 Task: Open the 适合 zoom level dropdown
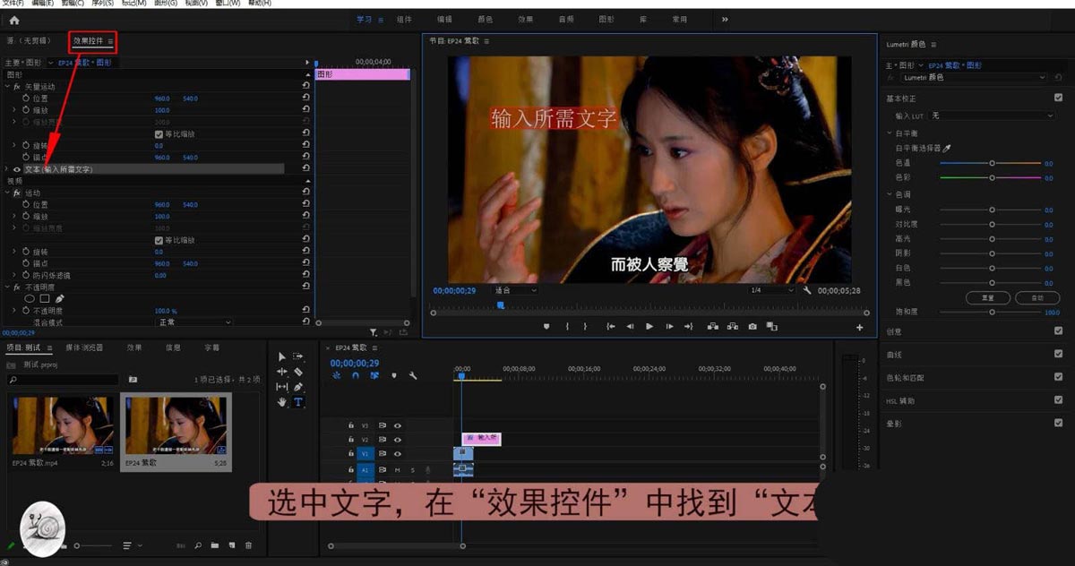(515, 290)
